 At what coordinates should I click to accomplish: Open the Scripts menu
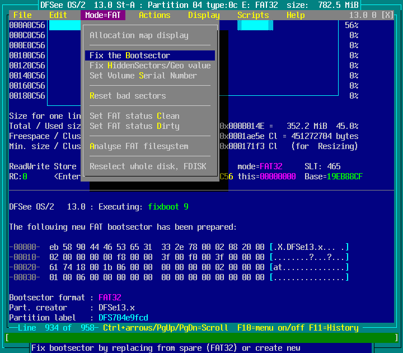click(253, 15)
